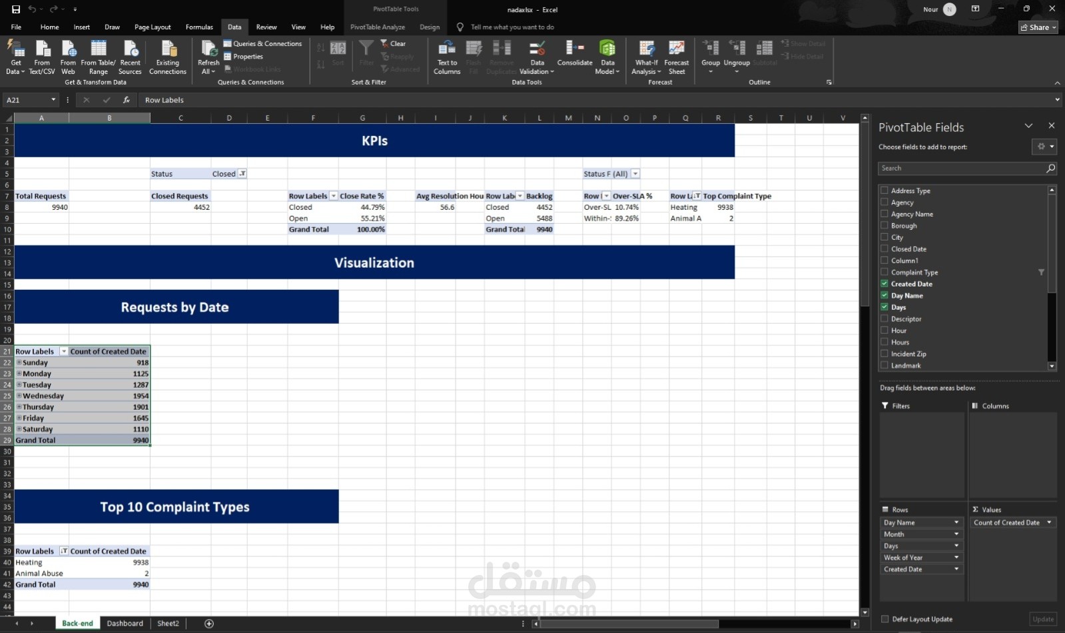1065x633 pixels.
Task: Open the Data Validation tool
Action: coord(537,57)
